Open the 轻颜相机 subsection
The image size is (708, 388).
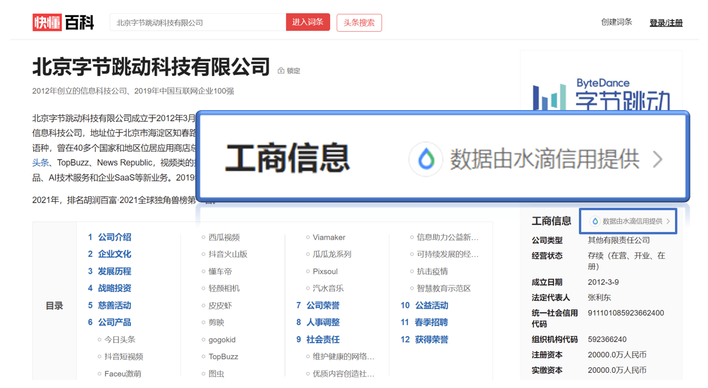click(224, 288)
